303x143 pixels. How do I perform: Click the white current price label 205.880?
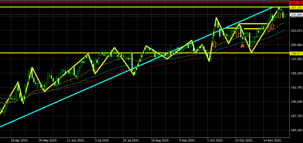296,14
